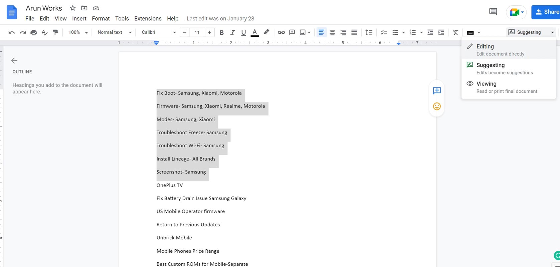Switch to Viewing mode

(509, 87)
